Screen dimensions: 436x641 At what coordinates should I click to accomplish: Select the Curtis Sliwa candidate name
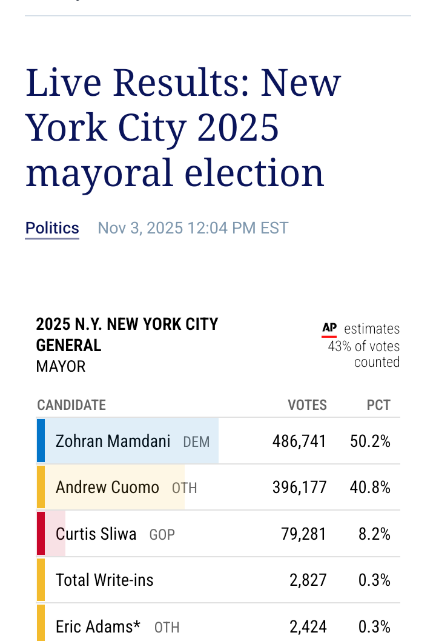point(96,534)
